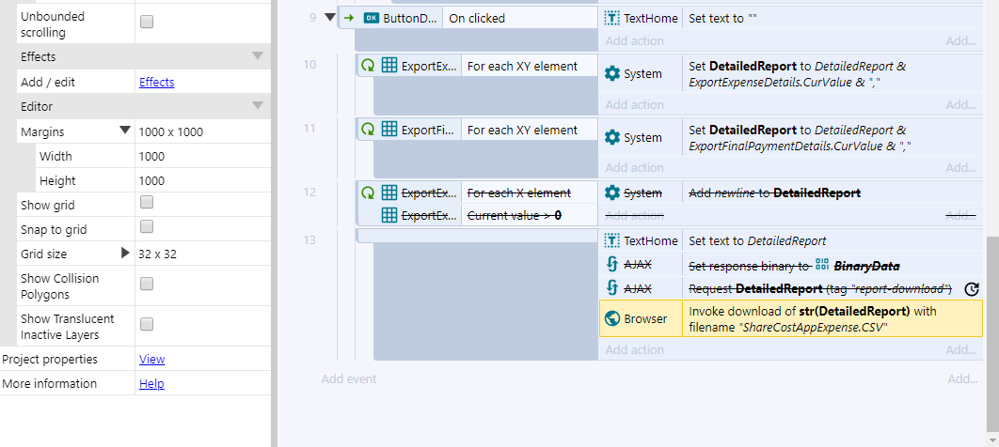
Task: Toggle Unbounded scrolling checkbox
Action: pos(147,23)
